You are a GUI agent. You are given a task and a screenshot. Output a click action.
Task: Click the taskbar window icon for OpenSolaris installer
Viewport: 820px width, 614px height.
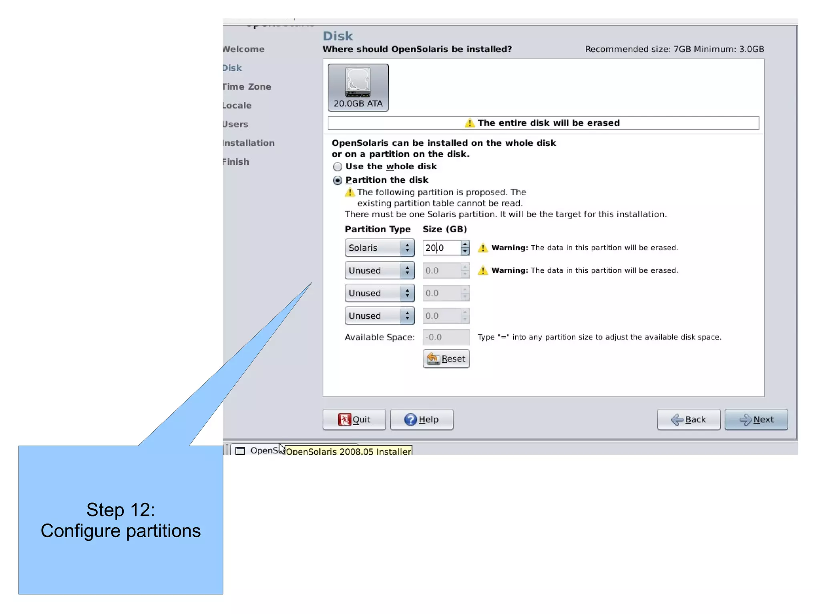(240, 451)
